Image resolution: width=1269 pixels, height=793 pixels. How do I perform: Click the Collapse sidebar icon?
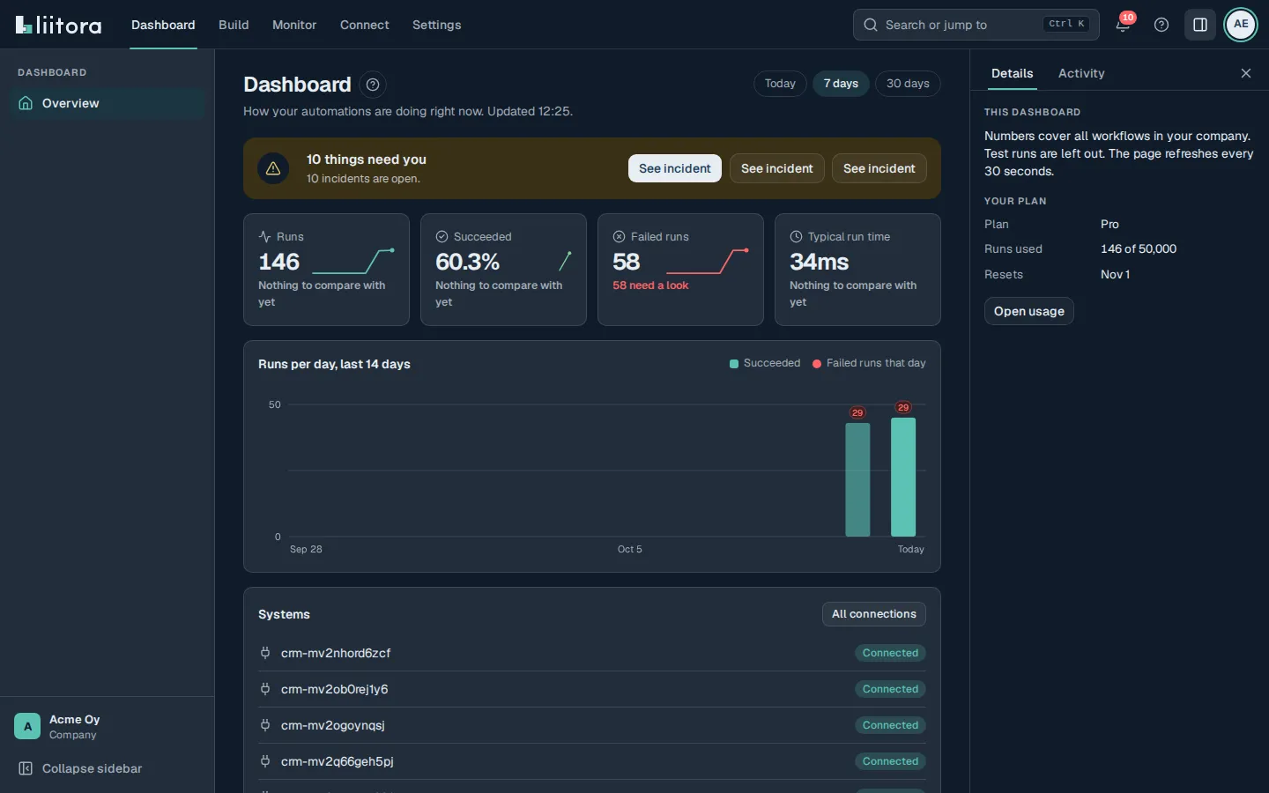click(26, 768)
